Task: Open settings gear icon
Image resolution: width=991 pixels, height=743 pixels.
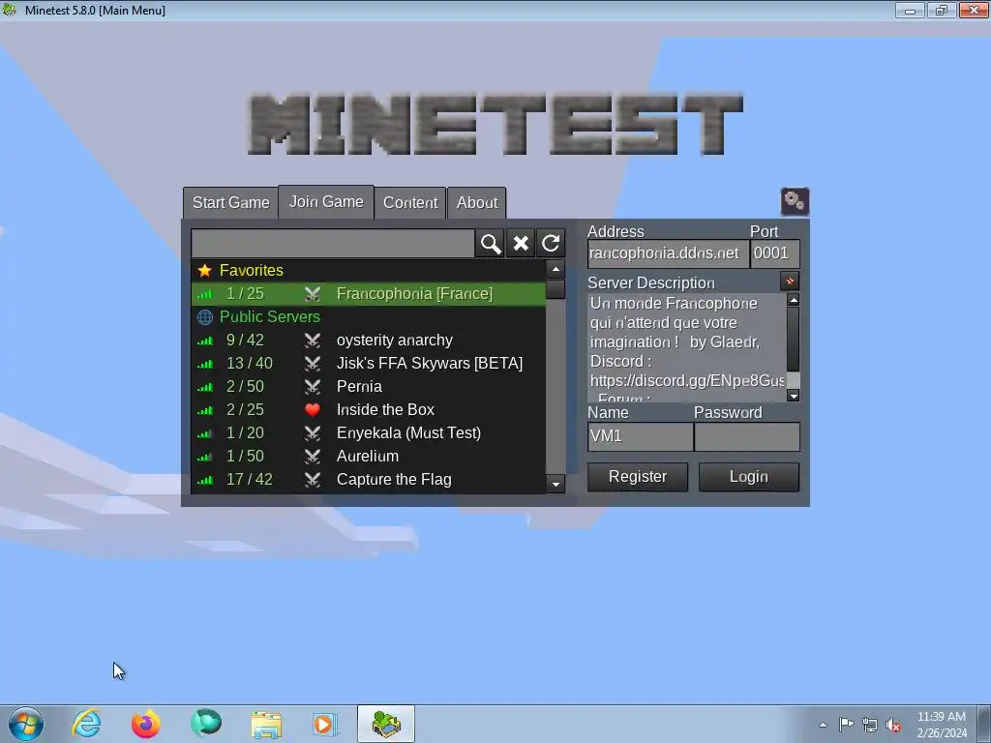Action: pyautogui.click(x=795, y=201)
